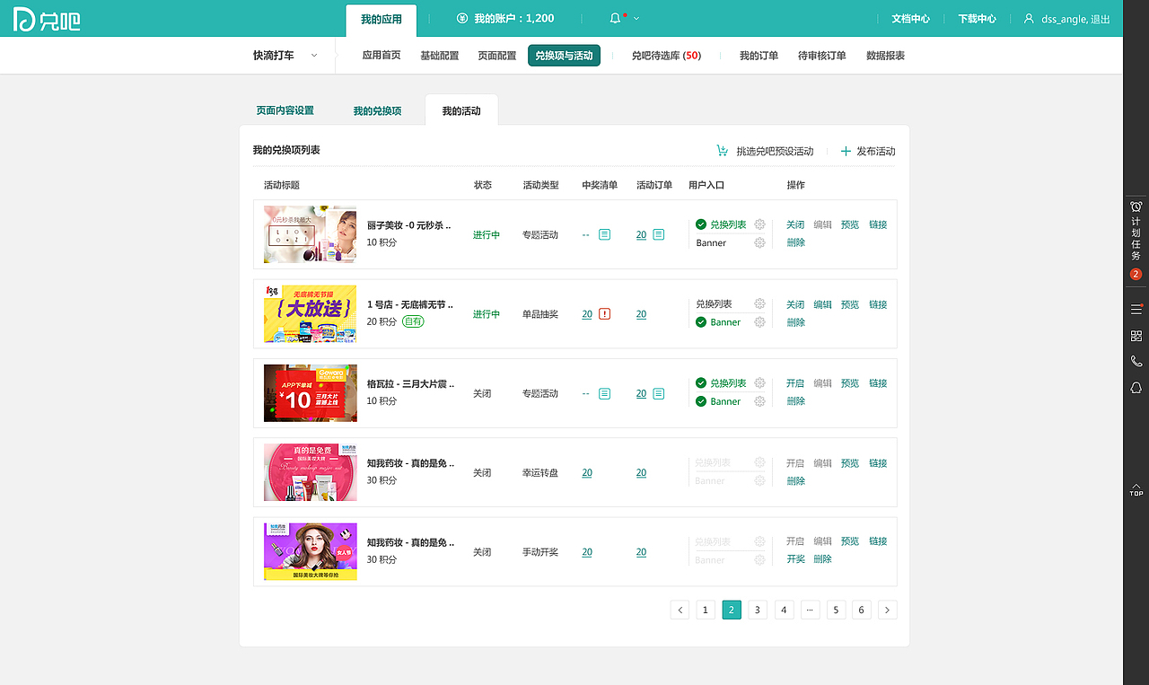Screen dimensions: 1149x685
Task: Open 丽子美妆 activity thumbnail
Action: (x=310, y=234)
